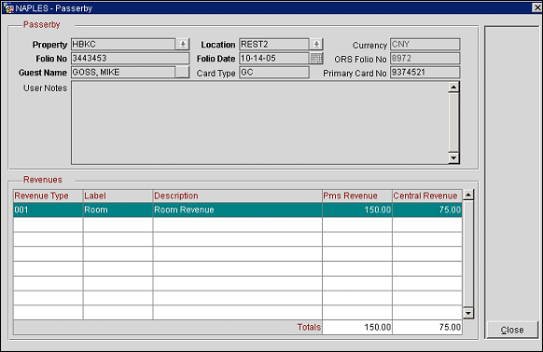Expand the Location dropdown arrow
This screenshot has width=543, height=352.
point(316,45)
